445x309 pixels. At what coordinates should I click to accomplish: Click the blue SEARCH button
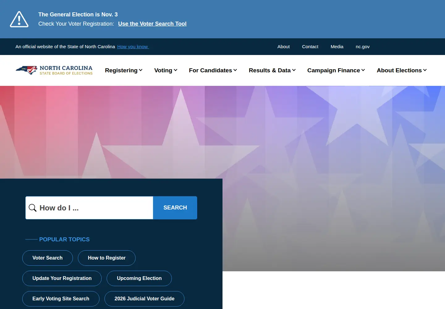(x=175, y=208)
